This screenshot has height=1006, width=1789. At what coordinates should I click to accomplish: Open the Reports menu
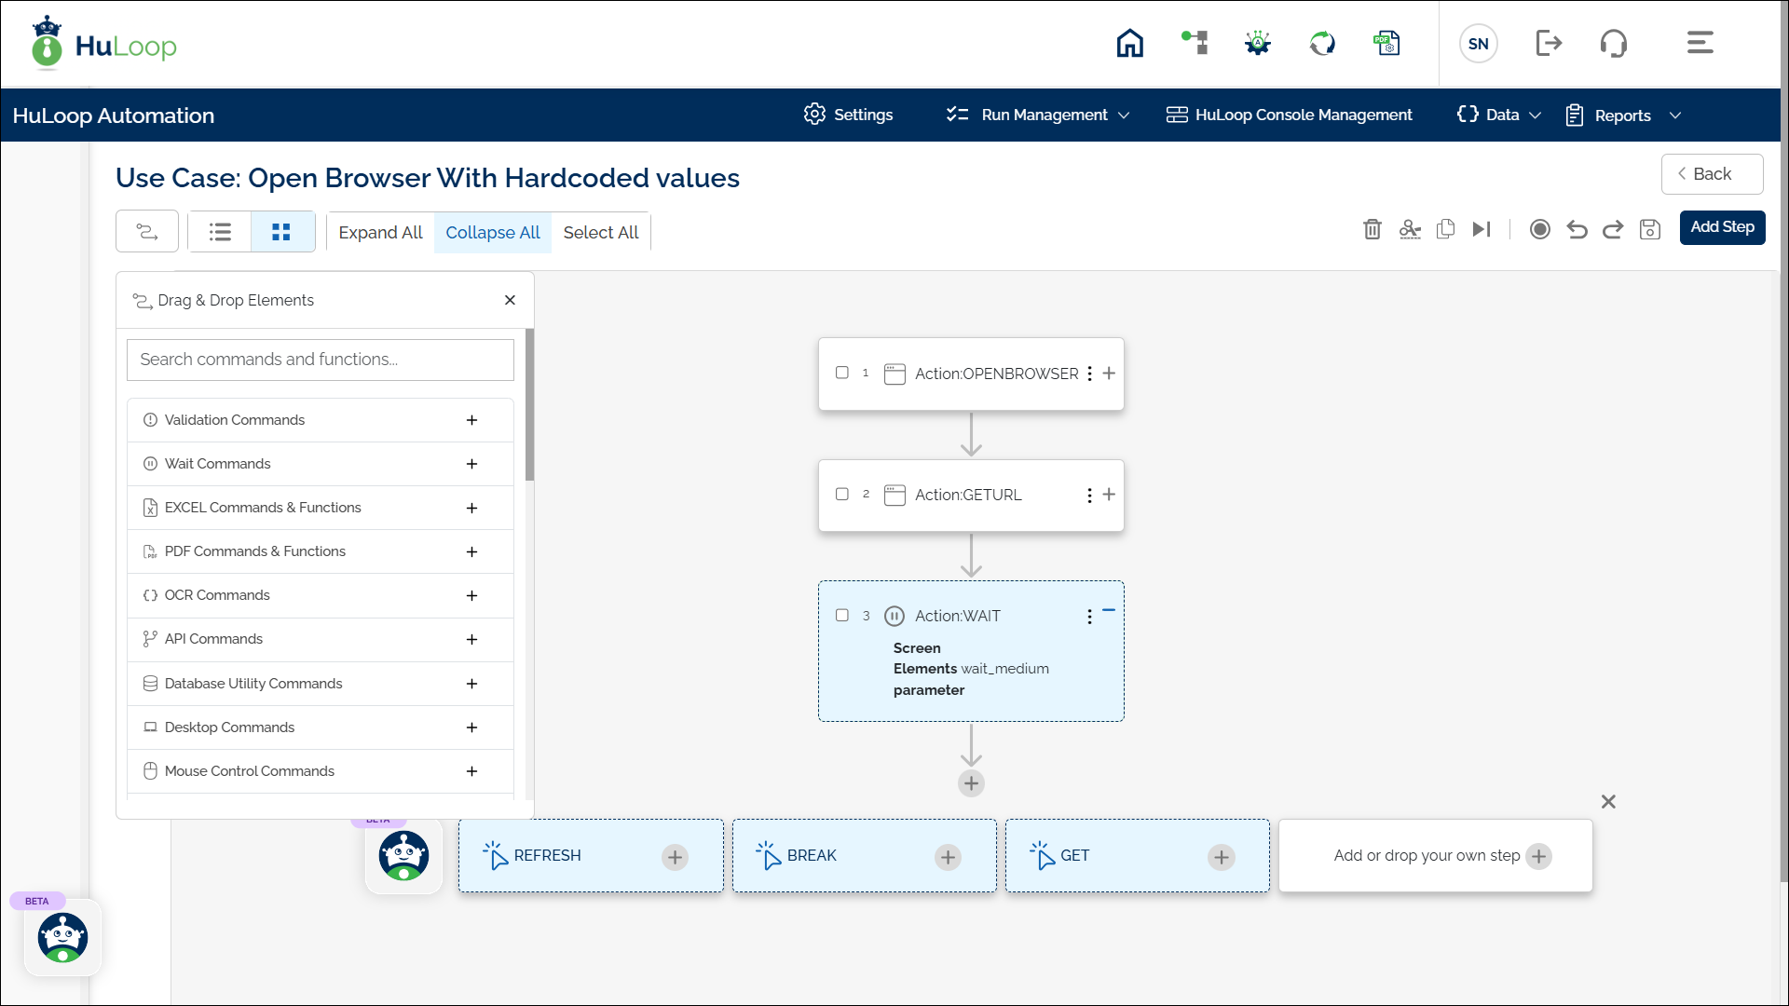tap(1623, 116)
